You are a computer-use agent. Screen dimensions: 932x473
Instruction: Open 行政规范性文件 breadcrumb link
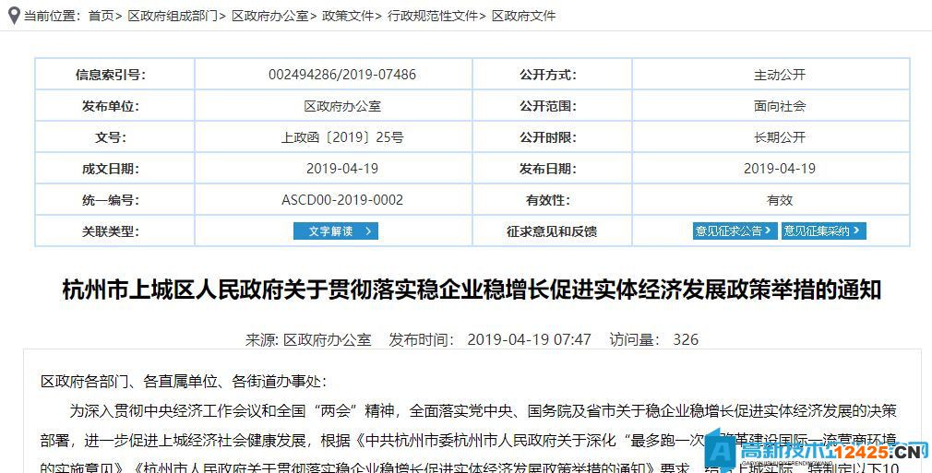point(433,16)
